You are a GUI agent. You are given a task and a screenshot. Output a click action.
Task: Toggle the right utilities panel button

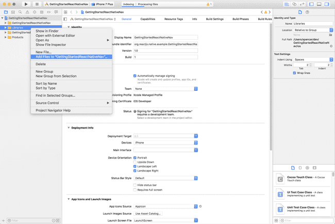[x=327, y=4]
